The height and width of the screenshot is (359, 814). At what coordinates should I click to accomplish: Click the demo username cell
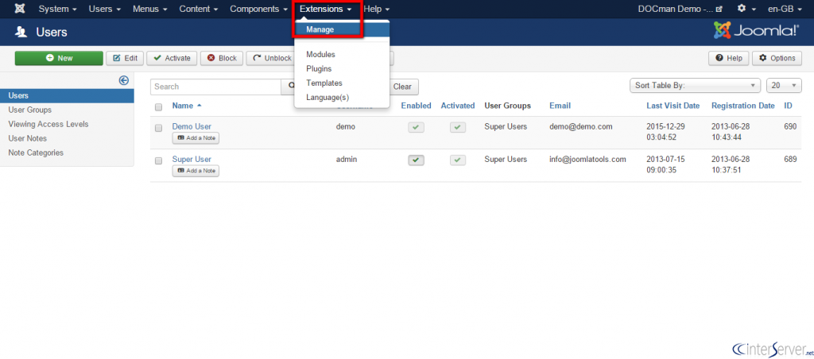(345, 126)
